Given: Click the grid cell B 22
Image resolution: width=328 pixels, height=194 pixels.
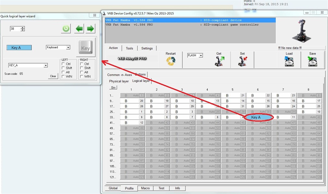Looking at the screenshot, I should tap(259, 95).
